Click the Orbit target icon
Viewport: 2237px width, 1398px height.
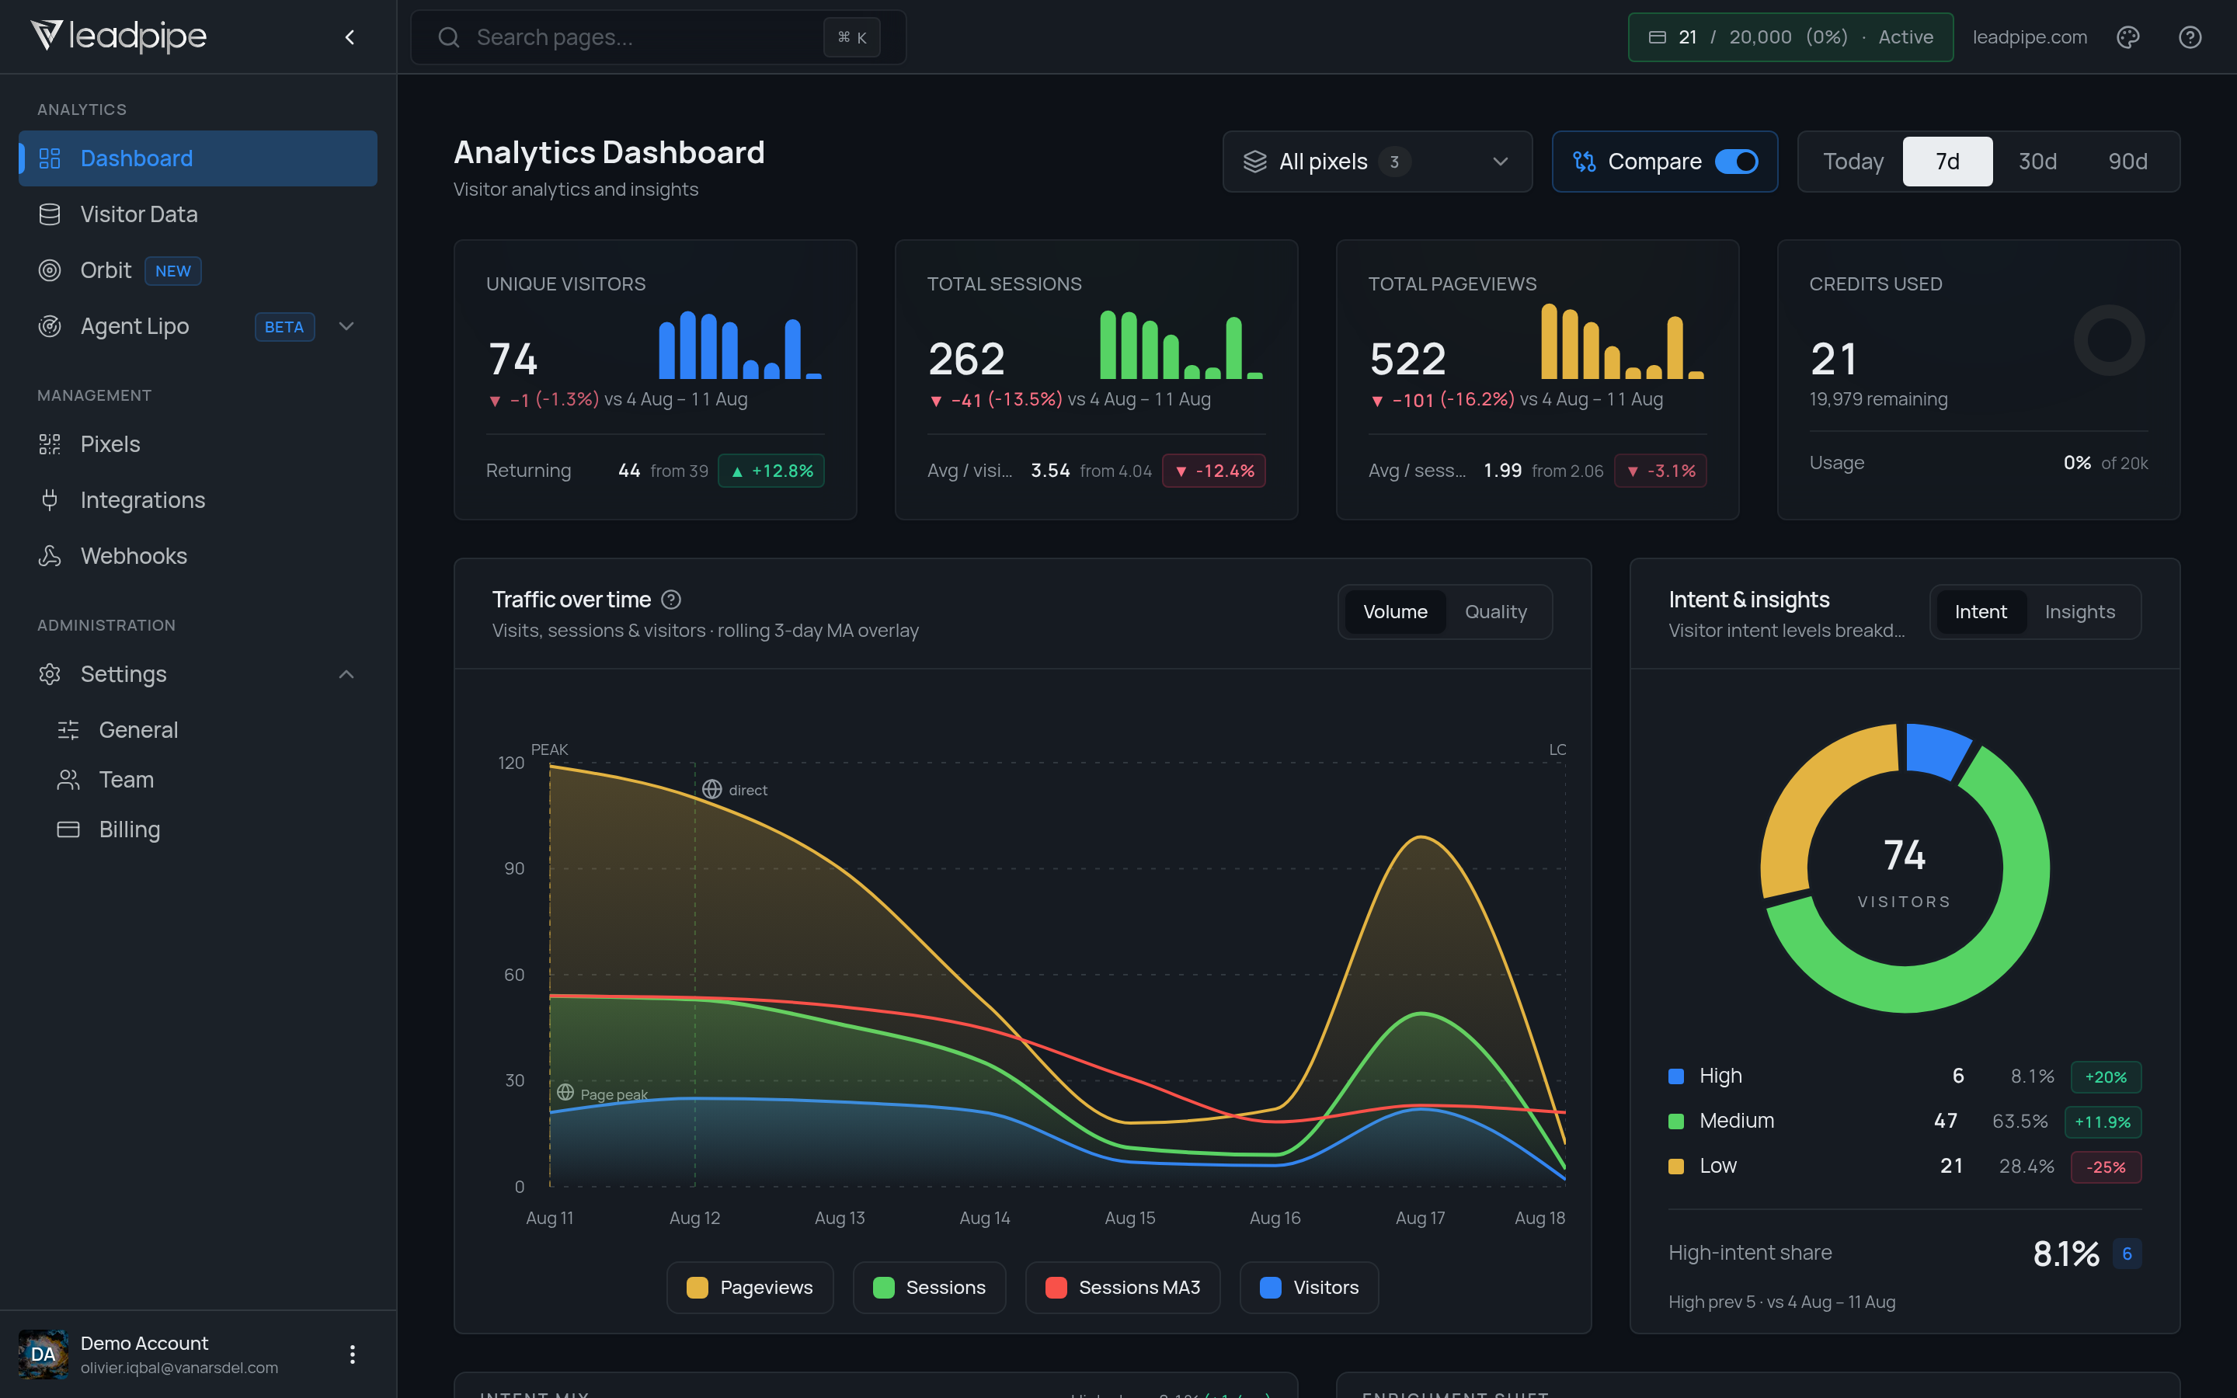tap(50, 270)
